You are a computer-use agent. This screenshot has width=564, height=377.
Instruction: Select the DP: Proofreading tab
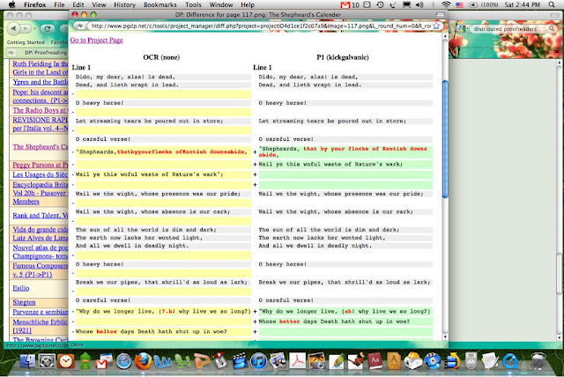(37, 53)
